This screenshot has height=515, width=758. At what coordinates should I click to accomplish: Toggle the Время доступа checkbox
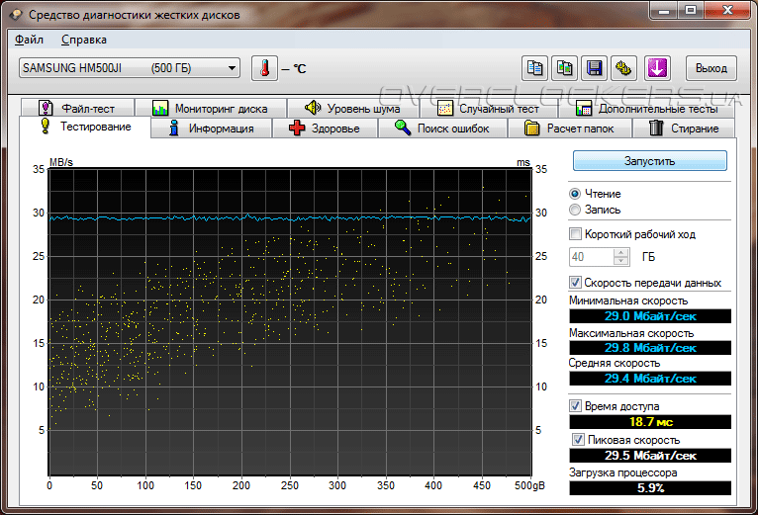click(576, 406)
